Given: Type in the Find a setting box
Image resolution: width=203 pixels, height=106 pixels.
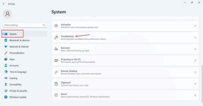Looking at the screenshot, I should 23,25.
